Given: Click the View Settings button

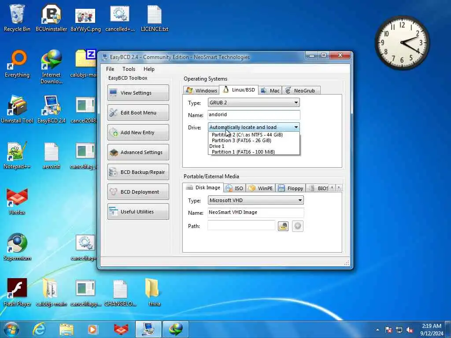Looking at the screenshot, I should pos(138,93).
